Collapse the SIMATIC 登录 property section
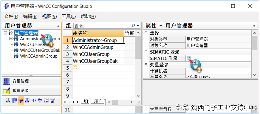 click(x=146, y=52)
